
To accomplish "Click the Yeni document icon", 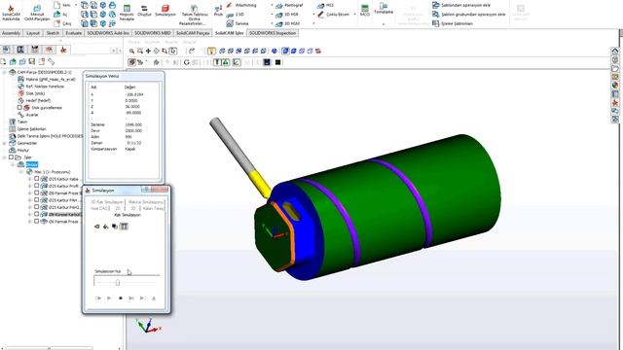I will click(62, 5).
